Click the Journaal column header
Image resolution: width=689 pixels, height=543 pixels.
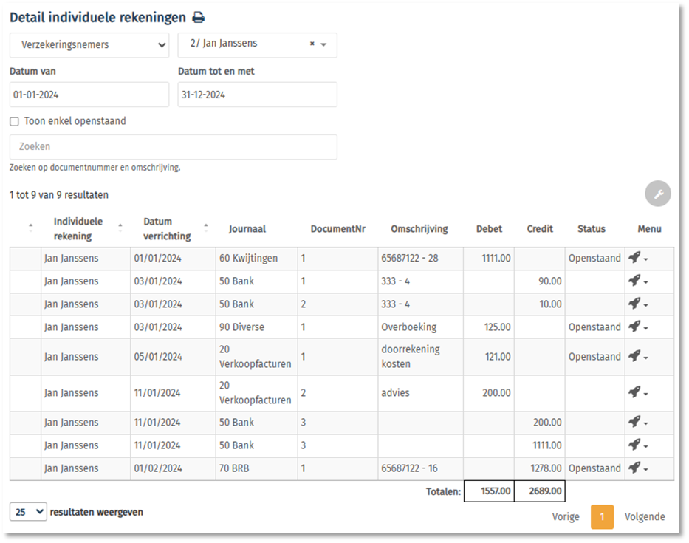247,229
